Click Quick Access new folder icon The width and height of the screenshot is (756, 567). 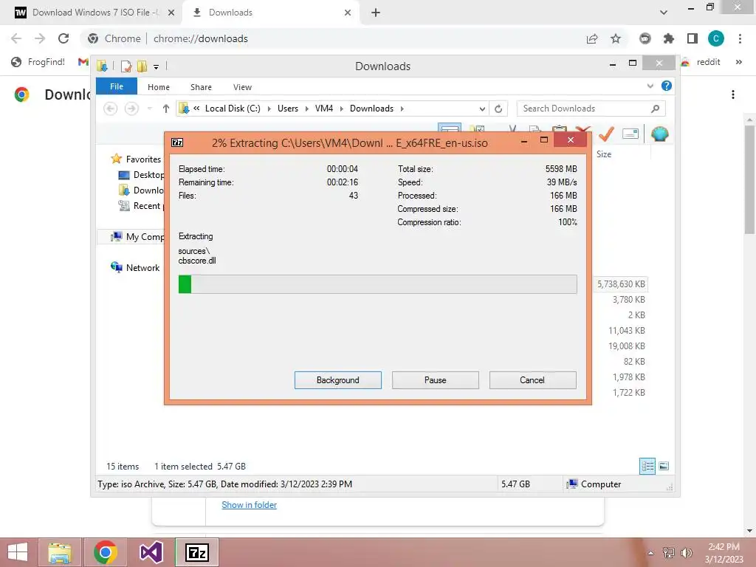click(142, 66)
